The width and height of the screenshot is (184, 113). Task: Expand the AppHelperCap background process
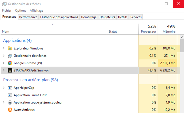point(4,88)
